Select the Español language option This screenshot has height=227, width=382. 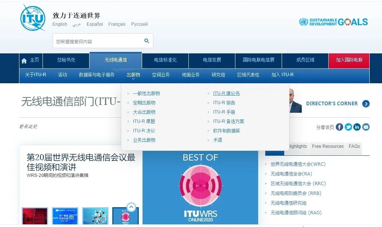point(94,24)
